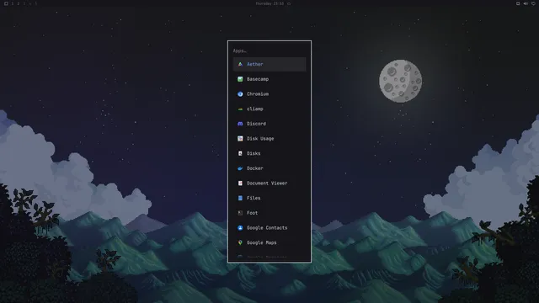Screen dimensions: 539x303
Task: Launch Docker from the list
Action: coord(269,168)
